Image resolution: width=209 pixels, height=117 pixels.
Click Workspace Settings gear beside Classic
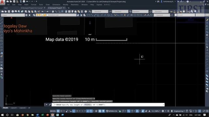[26, 15]
